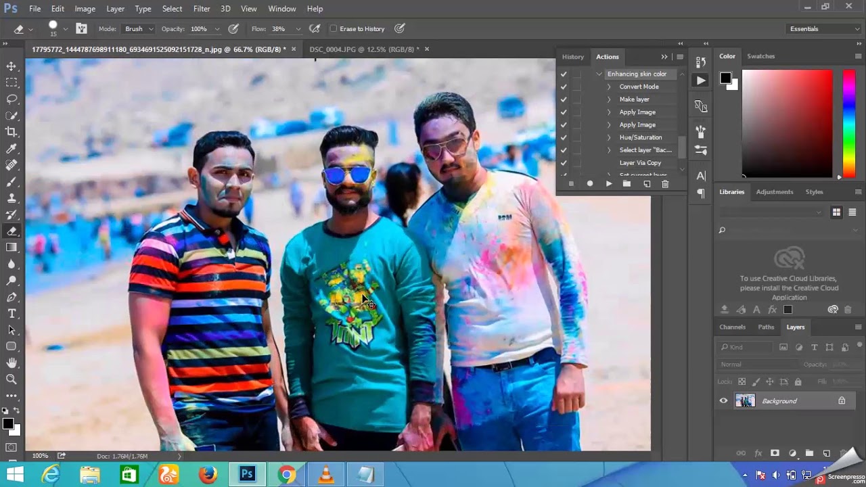
Task: Create a new action set folder
Action: coord(627,183)
